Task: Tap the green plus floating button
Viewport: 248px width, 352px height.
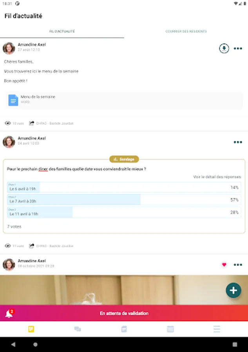Action: (234, 290)
